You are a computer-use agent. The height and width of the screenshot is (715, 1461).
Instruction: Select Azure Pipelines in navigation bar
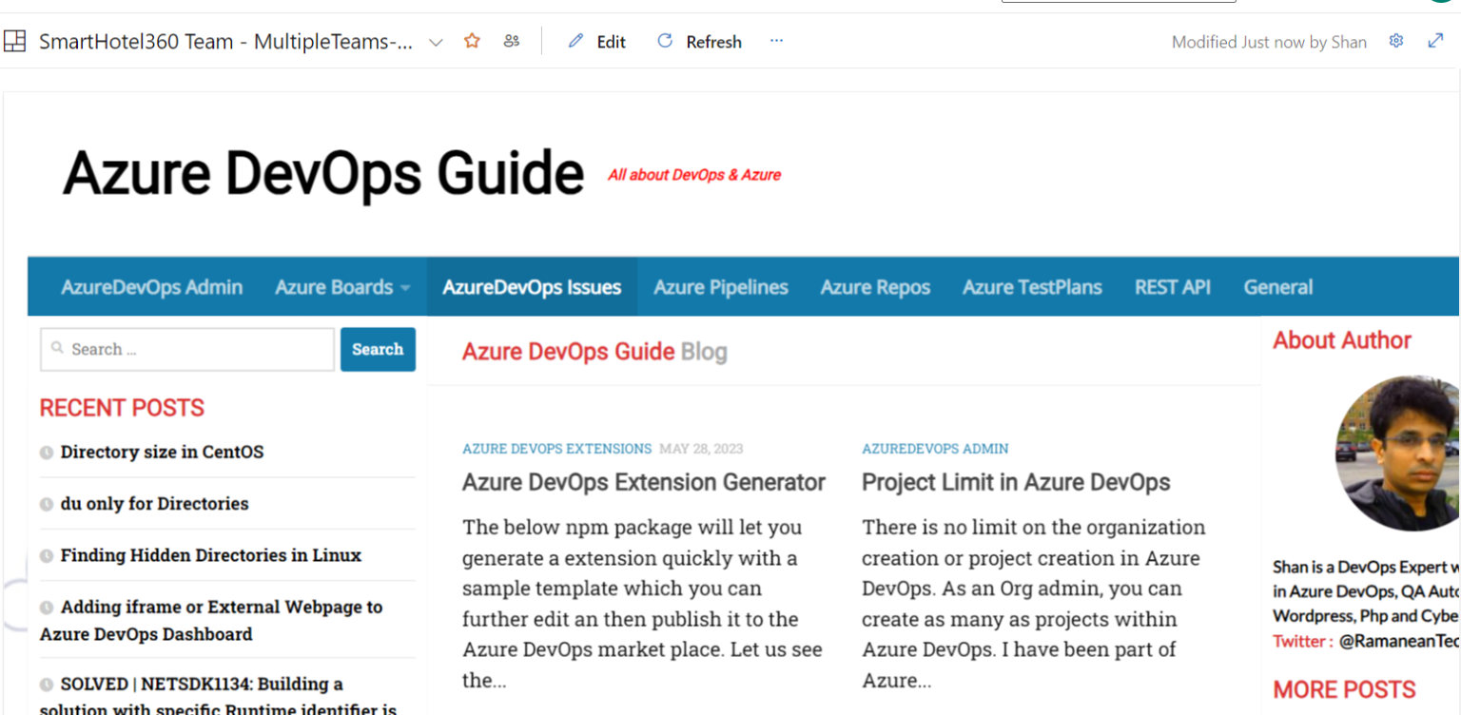click(x=720, y=287)
